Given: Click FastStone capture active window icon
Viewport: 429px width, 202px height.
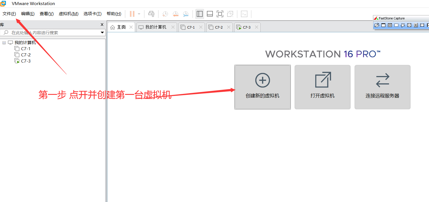Looking at the screenshot, I should point(383,25).
